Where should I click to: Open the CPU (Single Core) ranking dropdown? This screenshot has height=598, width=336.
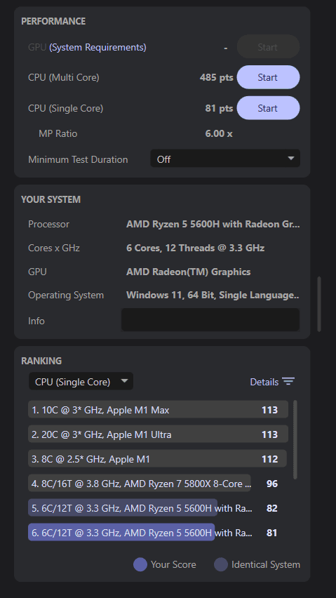pos(81,381)
